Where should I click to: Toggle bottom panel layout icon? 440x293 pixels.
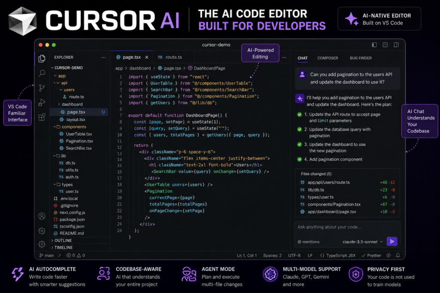pos(385,45)
